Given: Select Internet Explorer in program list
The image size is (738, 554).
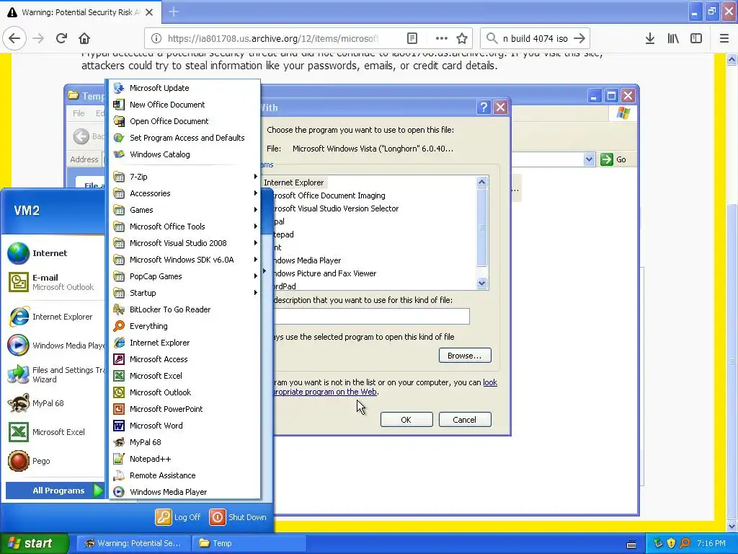Looking at the screenshot, I should (x=294, y=183).
